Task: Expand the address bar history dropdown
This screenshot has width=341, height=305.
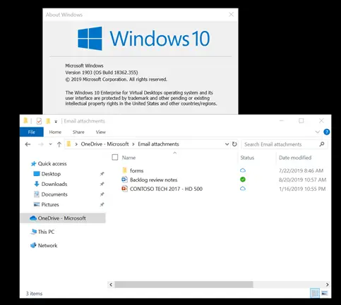Action: 227,144
